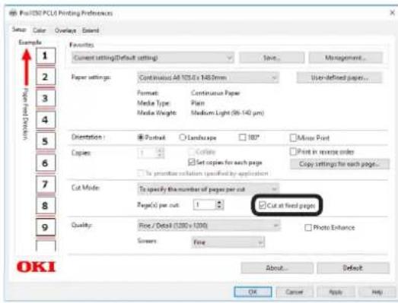398x303 pixels.
Task: Open the Overlays tab
Action: click(x=65, y=30)
